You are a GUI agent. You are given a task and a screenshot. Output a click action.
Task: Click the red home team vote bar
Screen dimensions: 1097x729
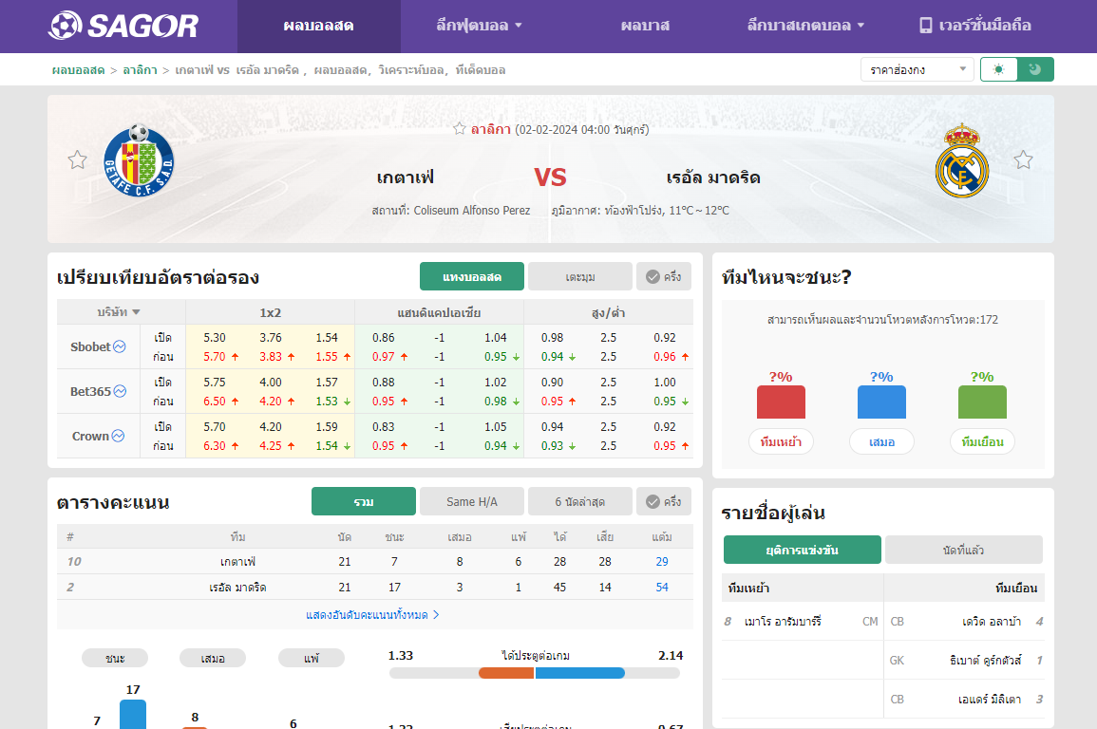click(x=781, y=402)
